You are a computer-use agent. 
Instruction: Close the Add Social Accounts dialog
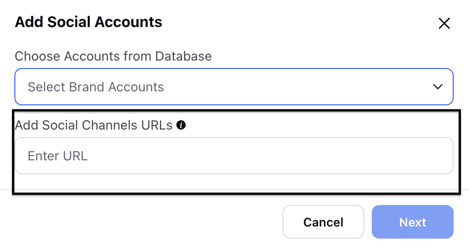click(444, 23)
